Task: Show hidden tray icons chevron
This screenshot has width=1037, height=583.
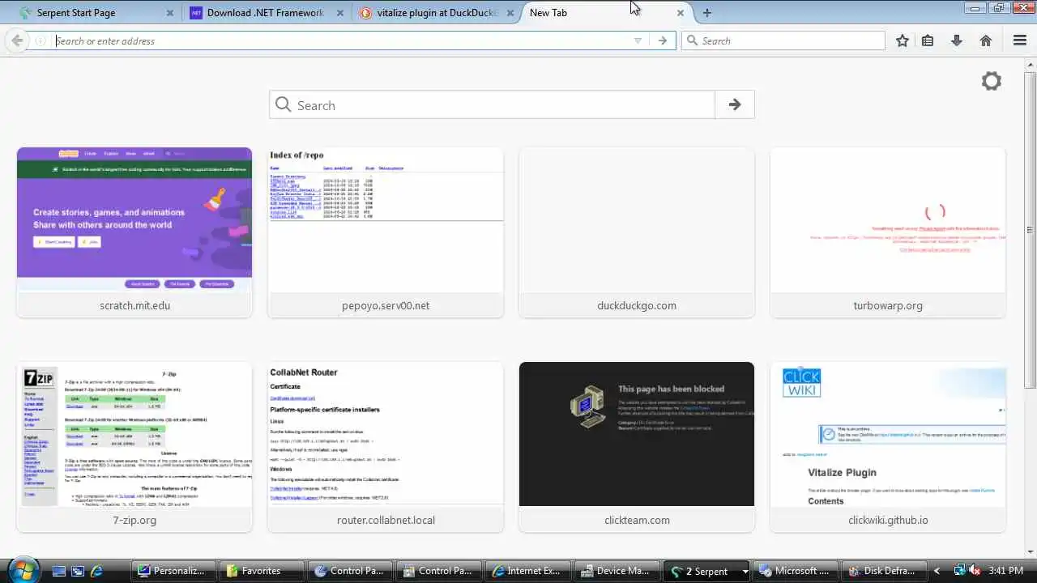Action: [x=937, y=571]
